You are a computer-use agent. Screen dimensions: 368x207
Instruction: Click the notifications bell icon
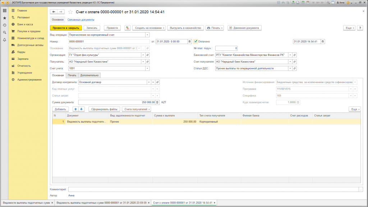[4, 40]
